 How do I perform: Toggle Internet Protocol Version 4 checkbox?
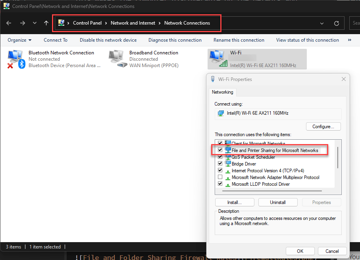(x=220, y=170)
